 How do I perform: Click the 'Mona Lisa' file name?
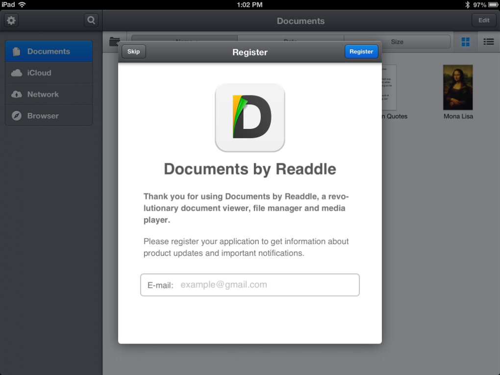click(x=458, y=116)
